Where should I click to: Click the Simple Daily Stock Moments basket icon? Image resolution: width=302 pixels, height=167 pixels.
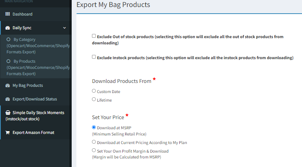coord(8,113)
